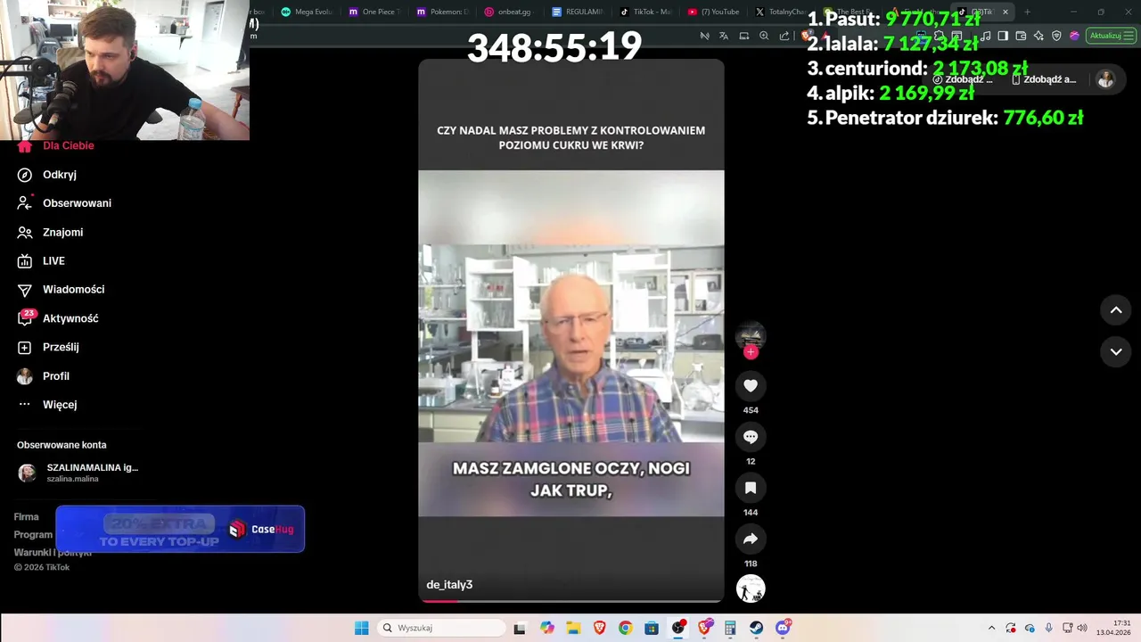1141x642 pixels.
Task: Click the Aktualizuj browser update button
Action: (x=1111, y=36)
